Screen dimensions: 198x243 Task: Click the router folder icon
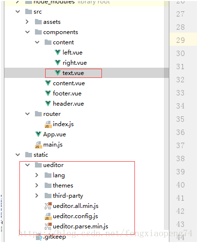click(x=38, y=114)
